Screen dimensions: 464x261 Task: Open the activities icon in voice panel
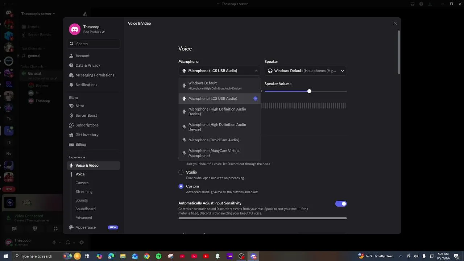point(55,229)
